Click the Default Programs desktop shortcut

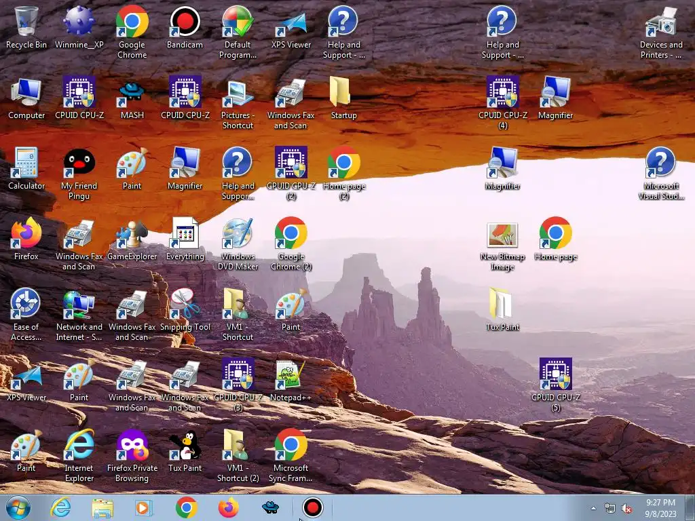238,33
